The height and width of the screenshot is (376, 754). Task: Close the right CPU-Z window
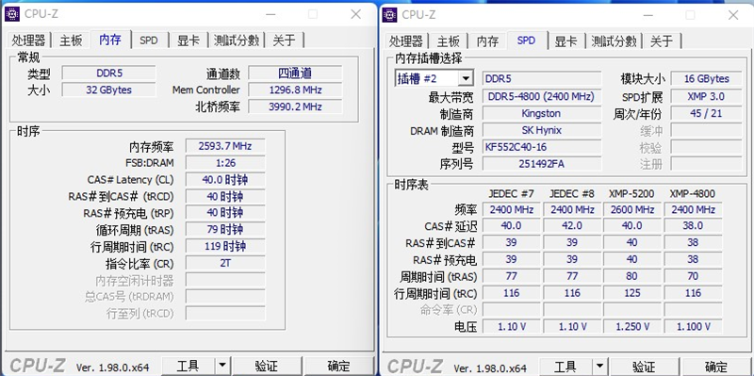pos(733,15)
